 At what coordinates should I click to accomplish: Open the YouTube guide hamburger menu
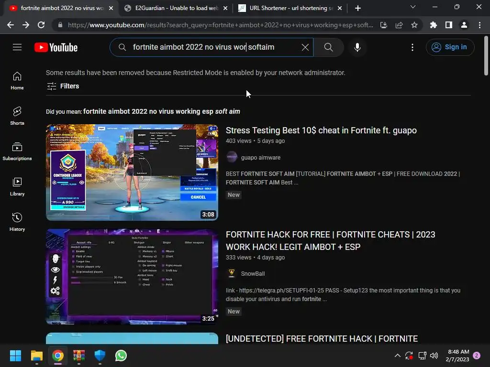17,47
